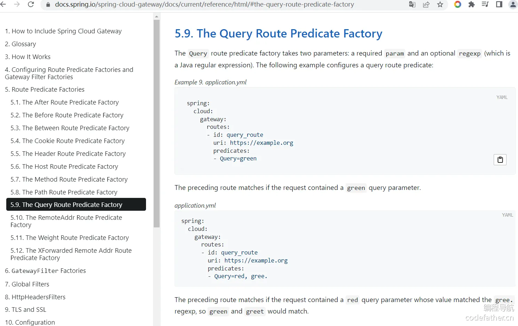Open "5.12. The XForwarded Remote Addr Route" section

pyautogui.click(x=71, y=254)
